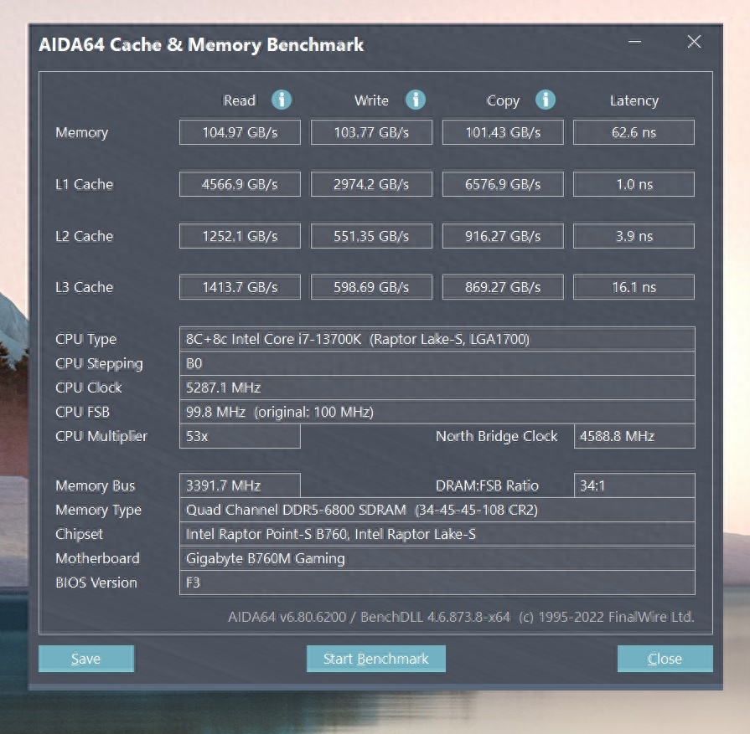This screenshot has width=750, height=734.
Task: Click the Write column header label
Action: [371, 100]
